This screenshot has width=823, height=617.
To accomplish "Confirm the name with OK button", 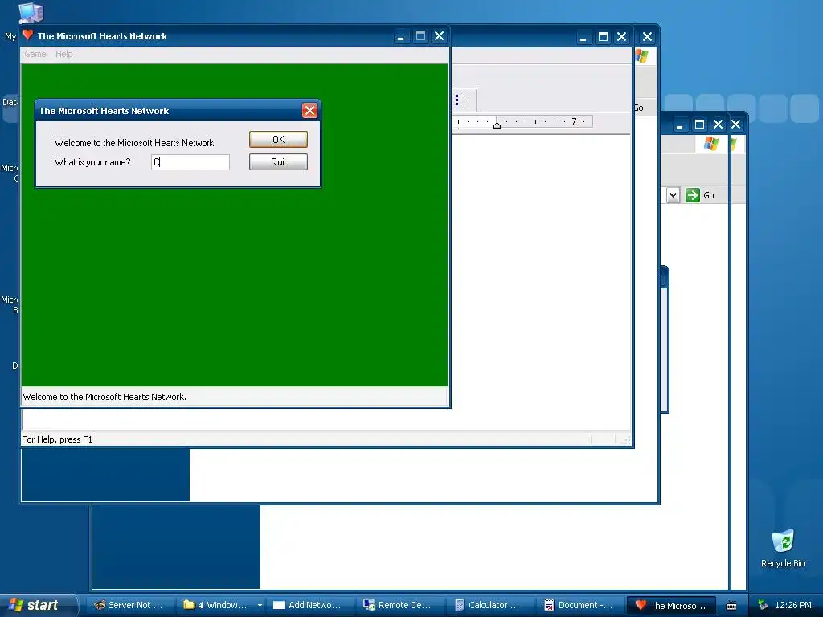I will tap(278, 140).
